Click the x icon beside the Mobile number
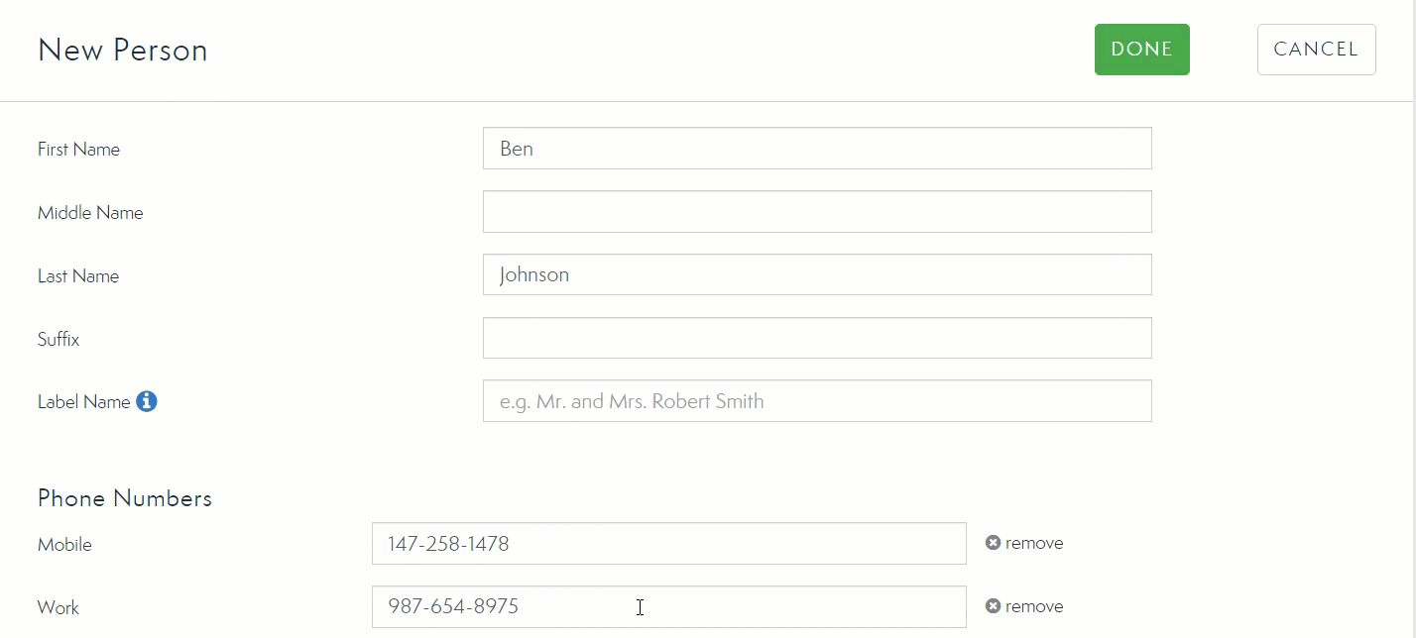Image resolution: width=1416 pixels, height=638 pixels. click(x=993, y=543)
